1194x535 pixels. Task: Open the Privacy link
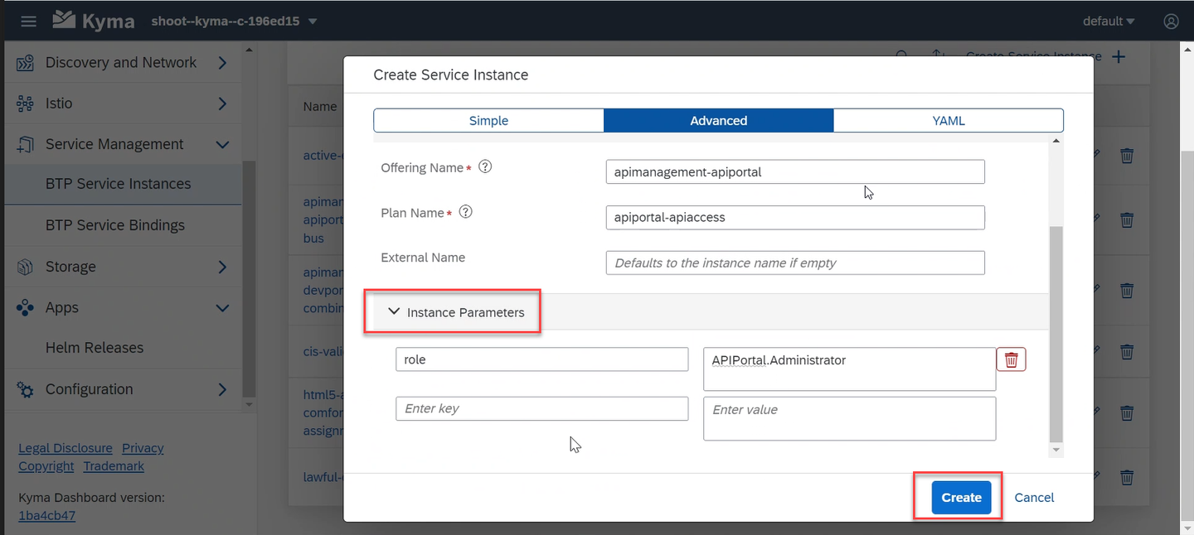(x=143, y=448)
